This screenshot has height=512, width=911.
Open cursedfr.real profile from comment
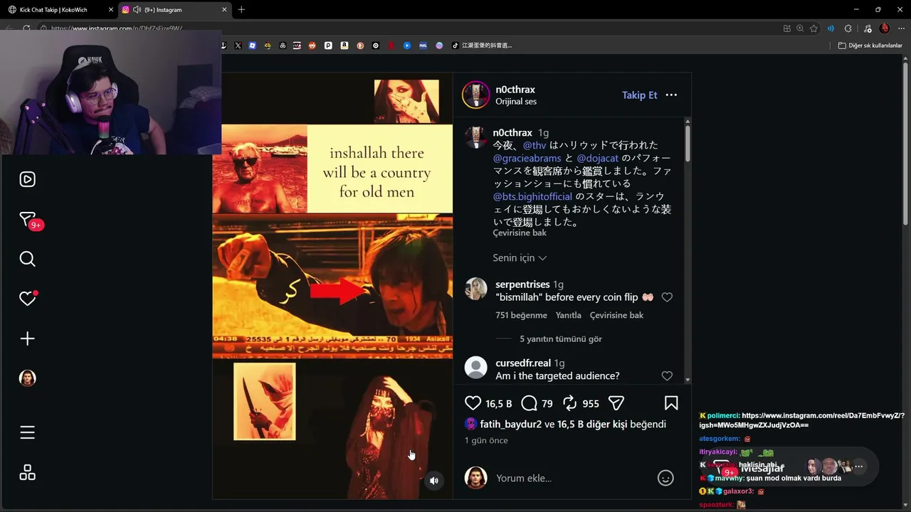[x=523, y=363]
